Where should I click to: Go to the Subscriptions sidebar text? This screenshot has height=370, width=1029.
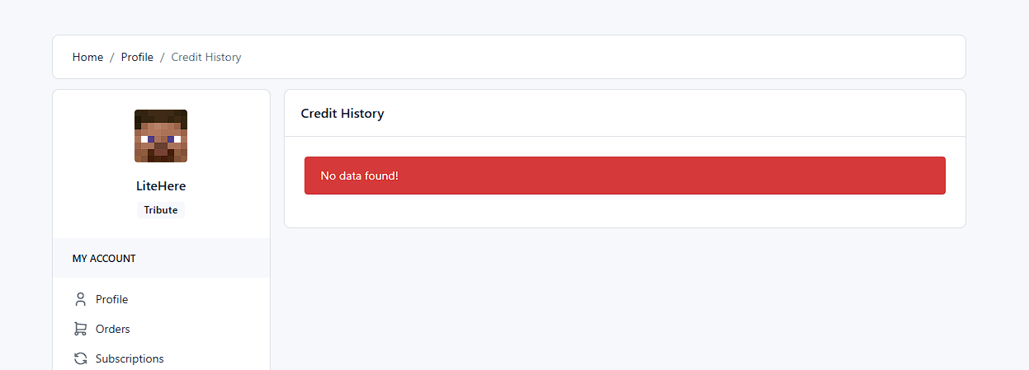tap(130, 358)
